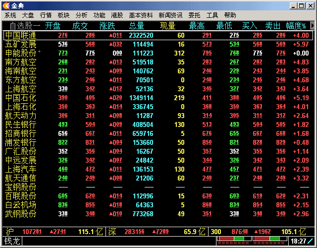The height and width of the screenshot is (248, 317).
Task: Select the 宝钢股份 stock row
Action: 158,187
